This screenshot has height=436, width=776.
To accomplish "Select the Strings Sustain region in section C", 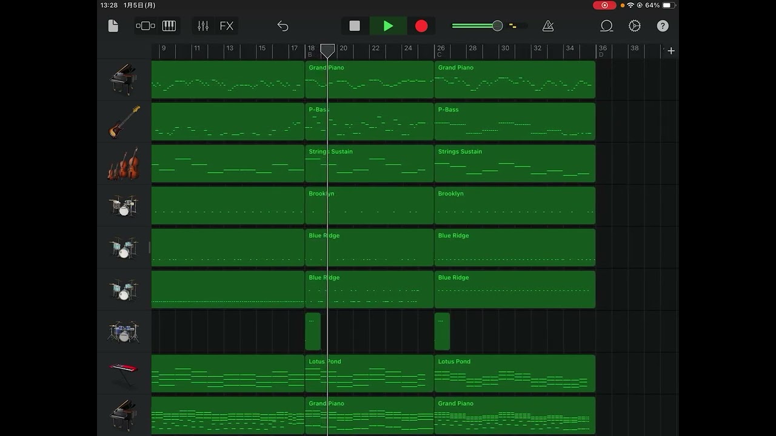I will [515, 163].
